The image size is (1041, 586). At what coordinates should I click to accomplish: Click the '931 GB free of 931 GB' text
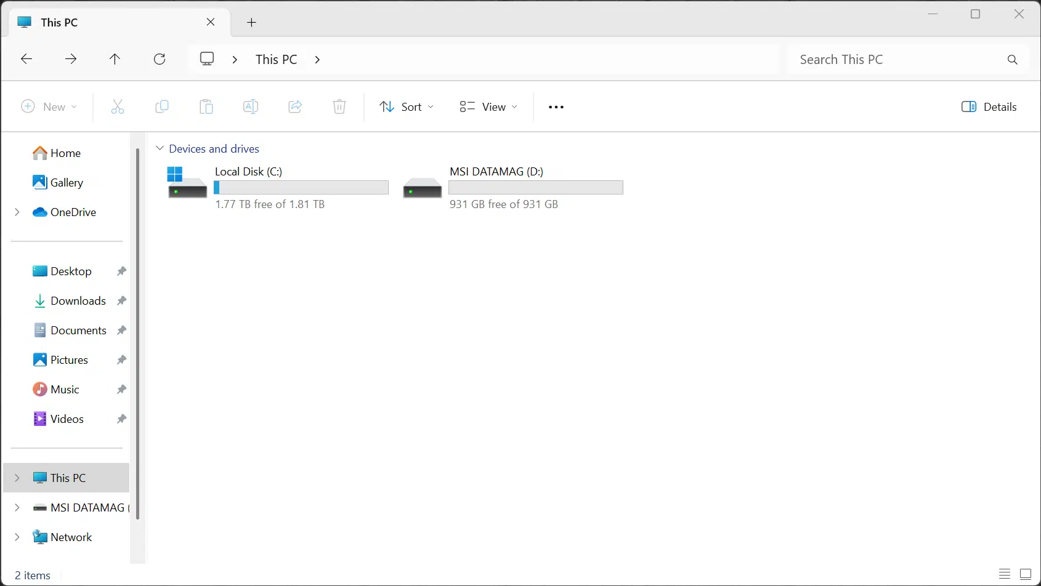pyautogui.click(x=504, y=204)
